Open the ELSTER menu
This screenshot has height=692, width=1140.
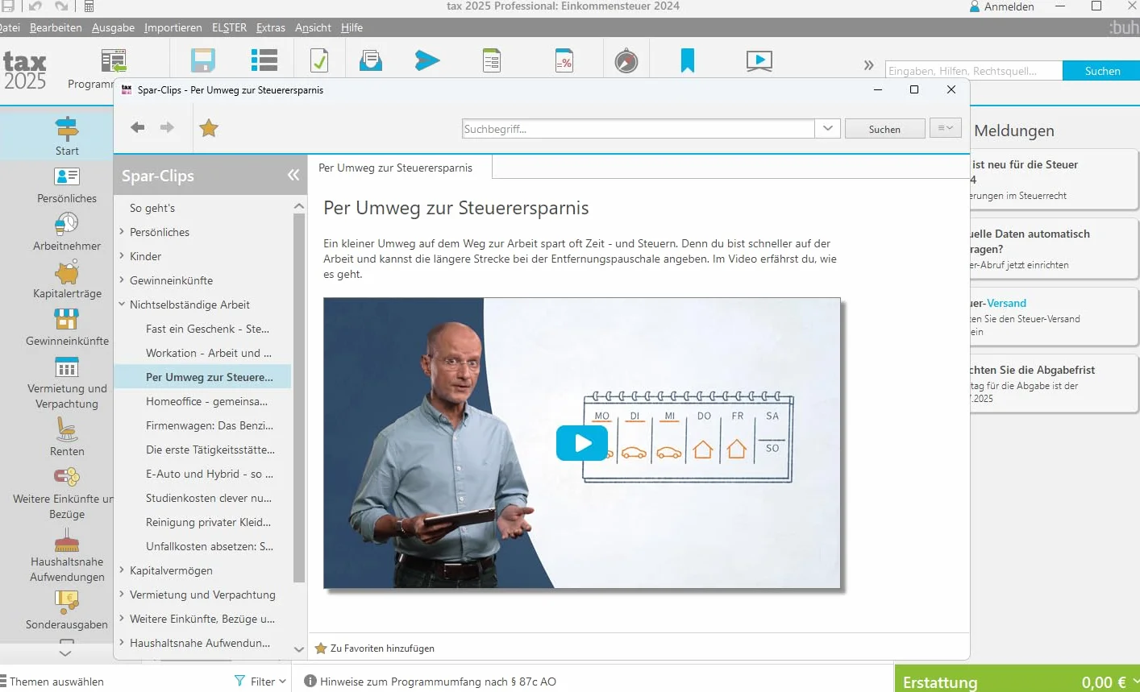229,27
